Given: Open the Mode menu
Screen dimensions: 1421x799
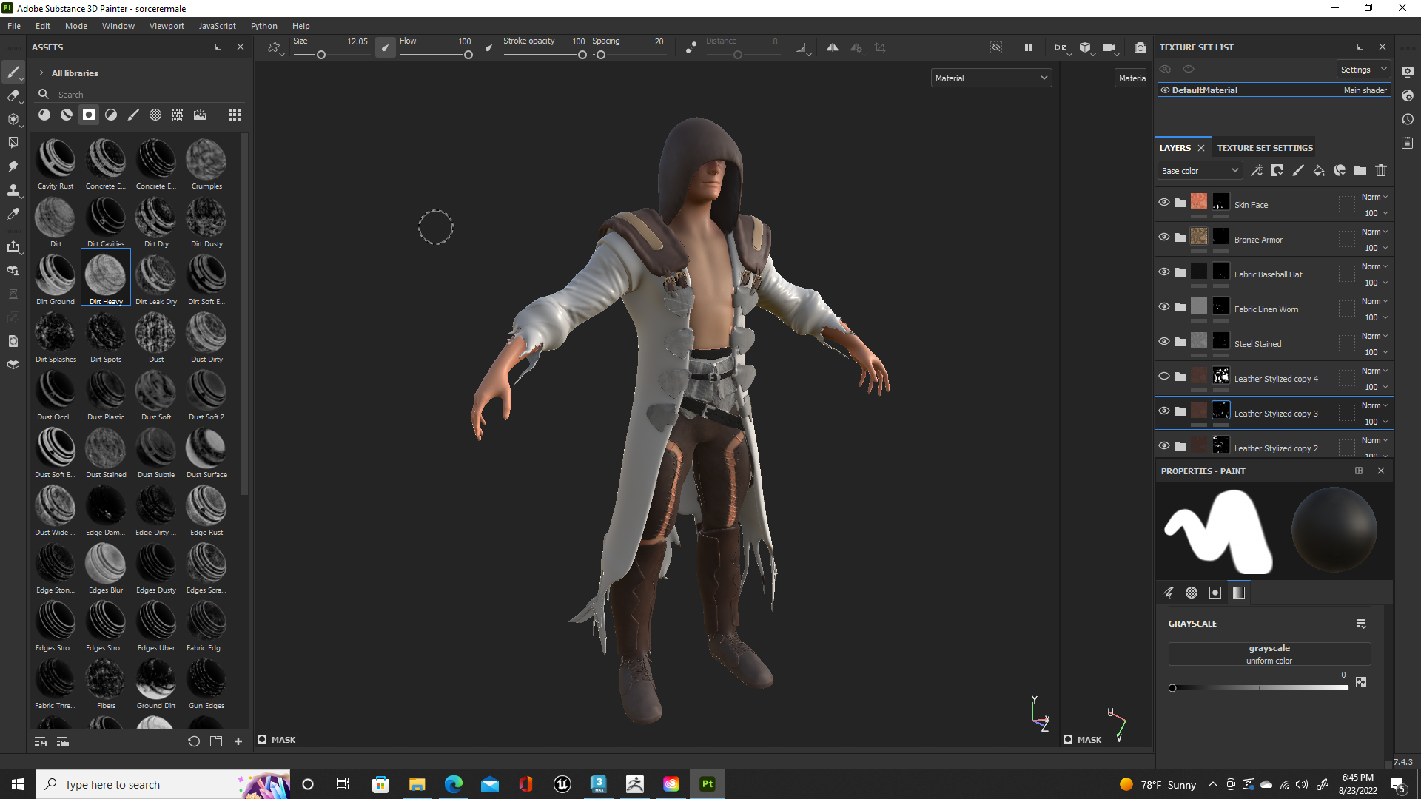Looking at the screenshot, I should click(x=76, y=26).
